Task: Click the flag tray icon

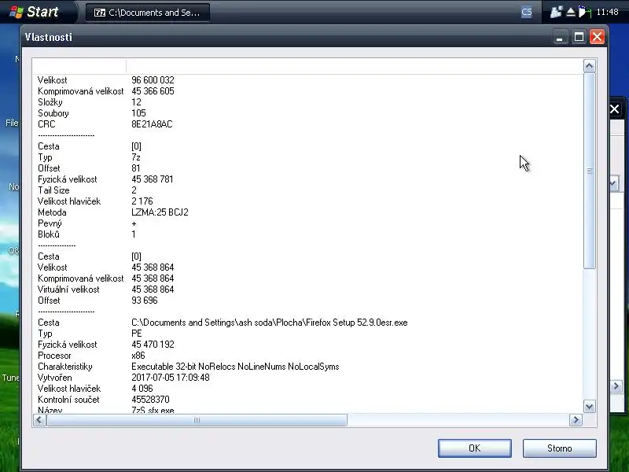Action: 585,12
